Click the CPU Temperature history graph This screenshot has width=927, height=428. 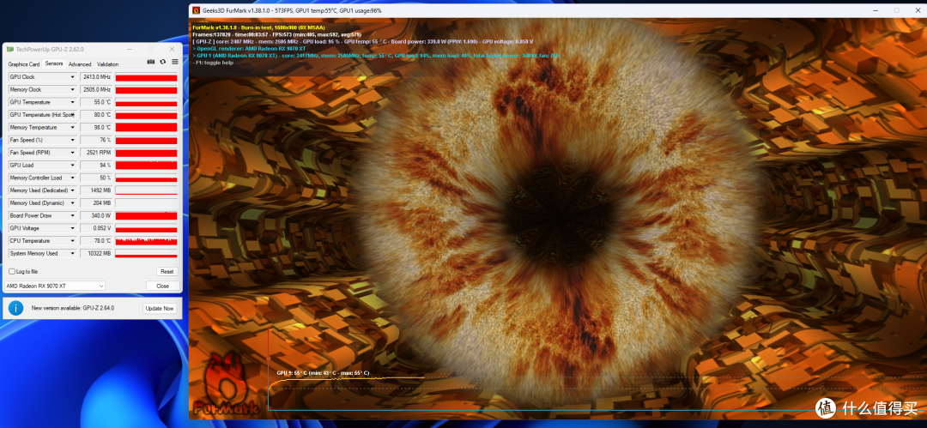coord(146,241)
